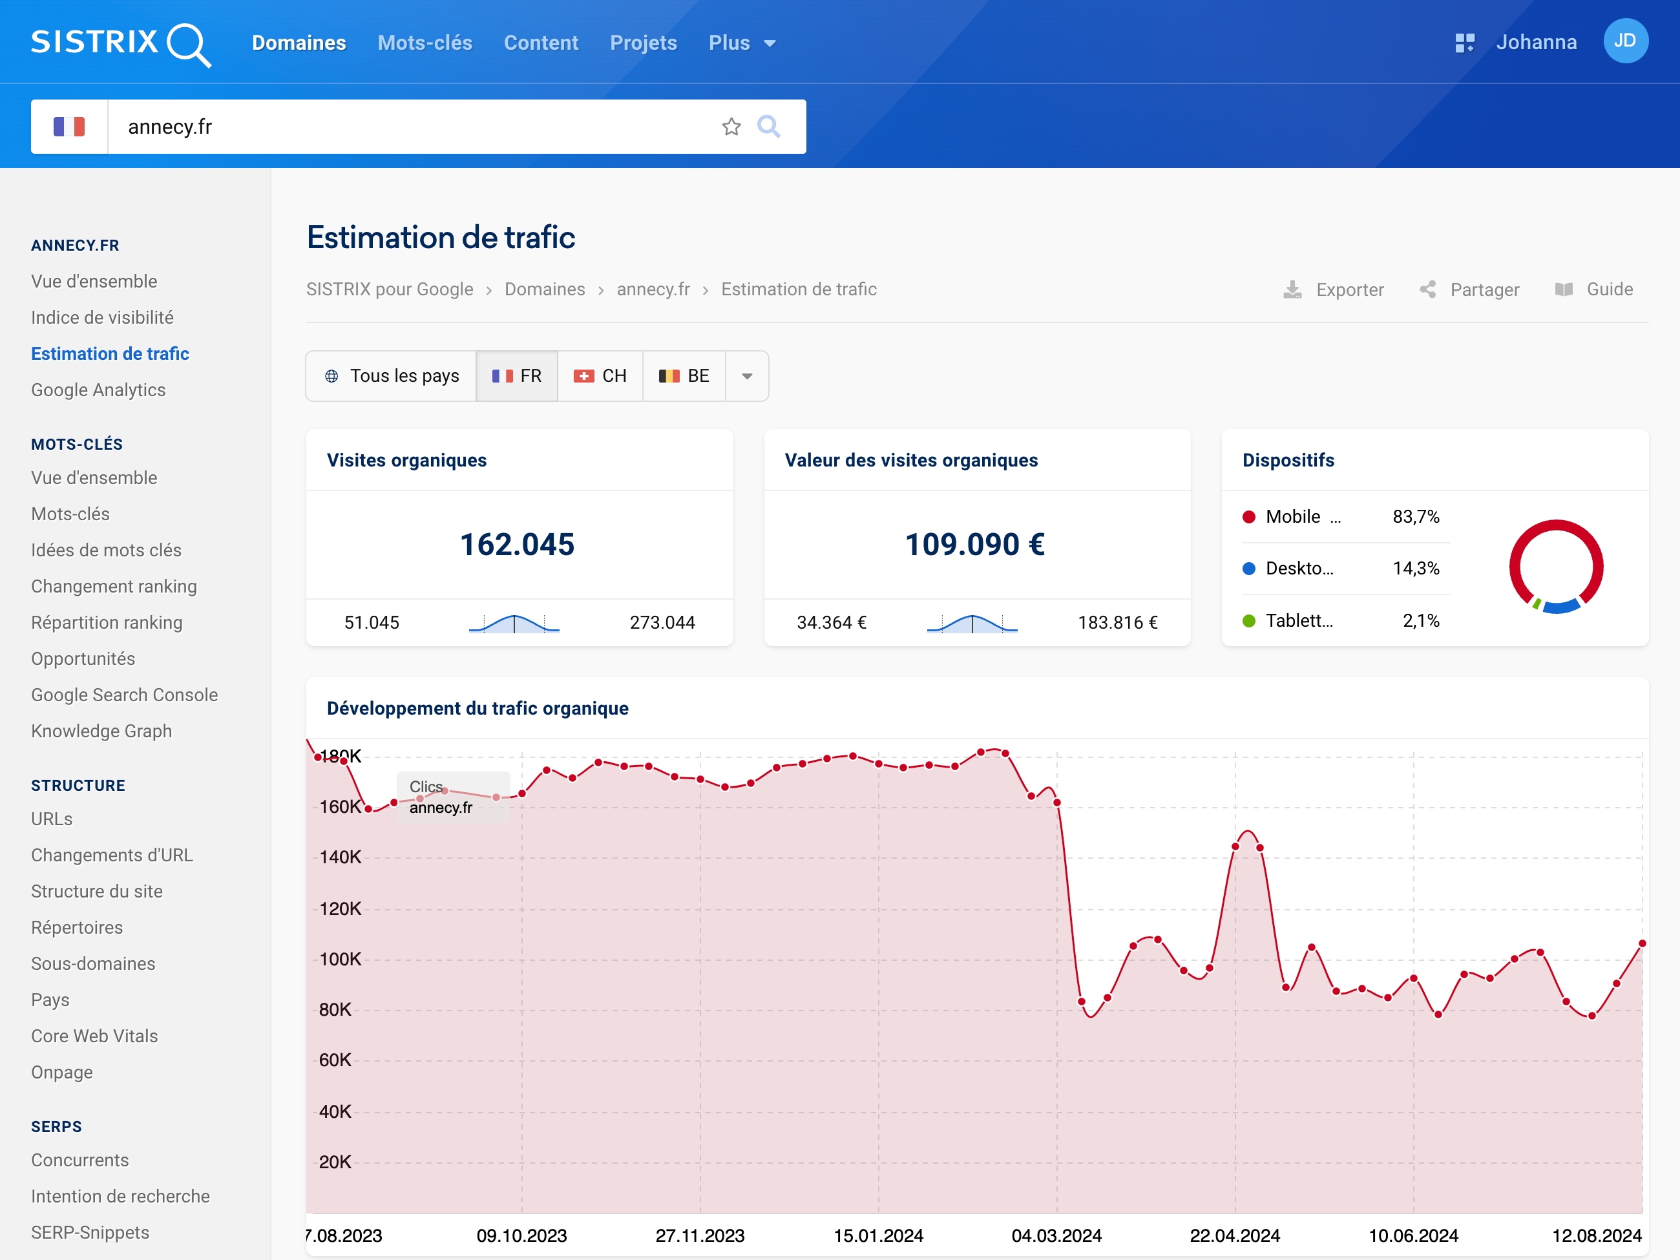This screenshot has height=1260, width=1680.
Task: Expand the Plus menu
Action: point(742,43)
